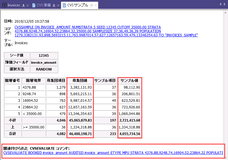Close the CVS 準備 tab

[x=58, y=5]
